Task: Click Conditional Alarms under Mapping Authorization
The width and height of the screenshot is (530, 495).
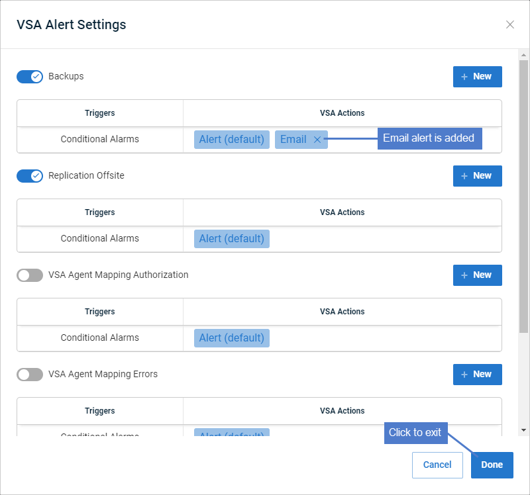Action: click(x=100, y=337)
